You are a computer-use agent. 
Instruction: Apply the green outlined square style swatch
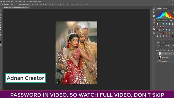(160, 30)
